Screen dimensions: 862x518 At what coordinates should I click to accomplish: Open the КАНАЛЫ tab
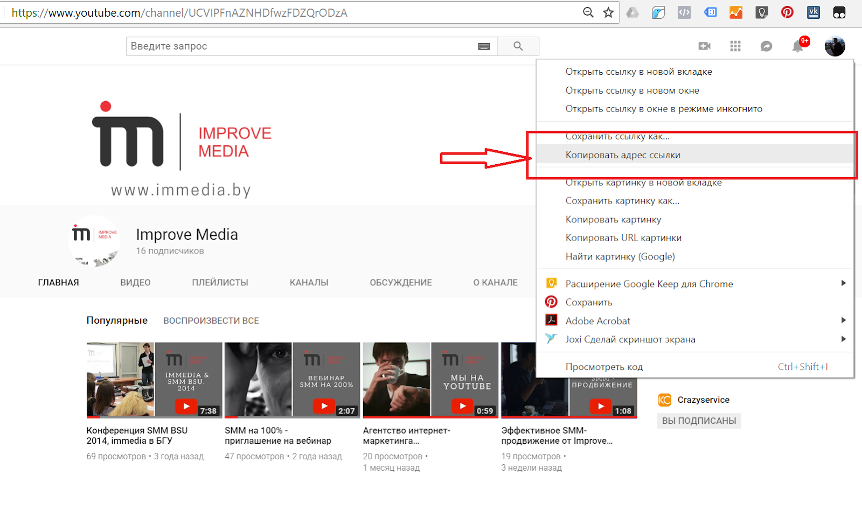tap(309, 283)
